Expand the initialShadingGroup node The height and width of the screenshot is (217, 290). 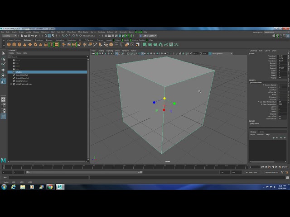(x=11, y=84)
